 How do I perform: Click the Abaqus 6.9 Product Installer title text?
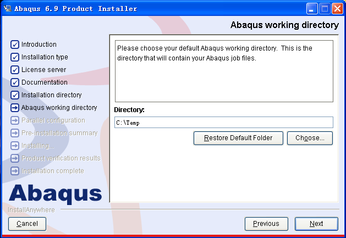point(76,9)
